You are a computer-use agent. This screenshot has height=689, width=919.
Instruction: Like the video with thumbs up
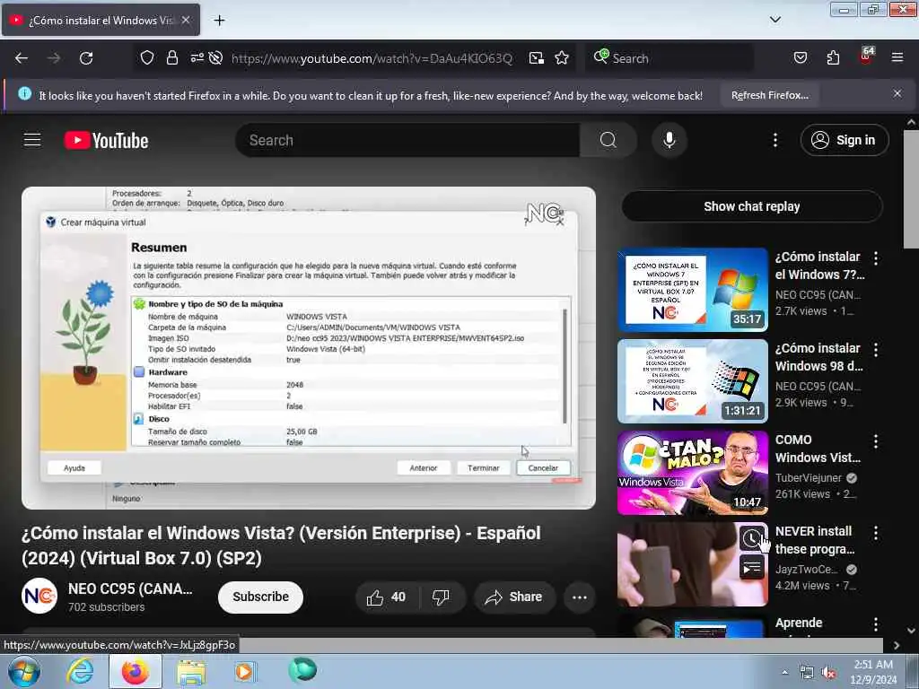pyautogui.click(x=386, y=597)
